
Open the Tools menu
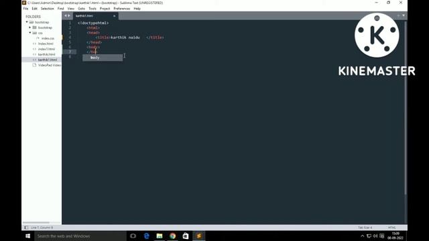point(93,9)
